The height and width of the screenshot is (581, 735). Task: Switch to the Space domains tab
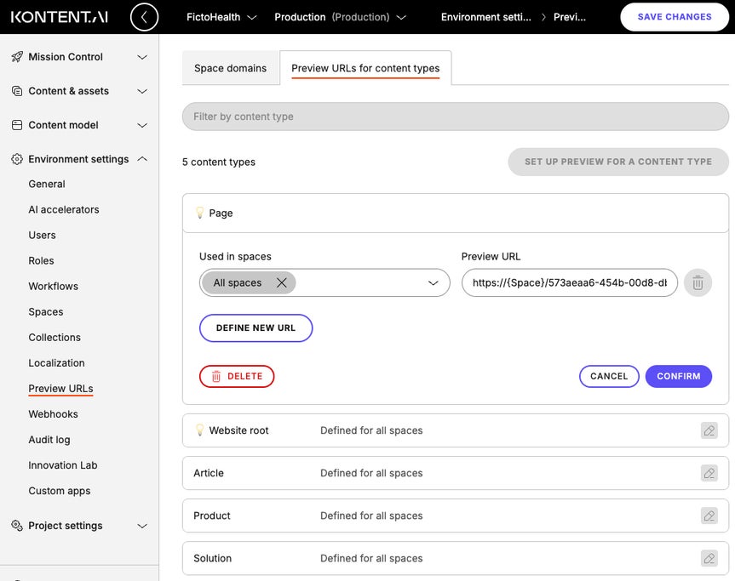[x=230, y=68]
